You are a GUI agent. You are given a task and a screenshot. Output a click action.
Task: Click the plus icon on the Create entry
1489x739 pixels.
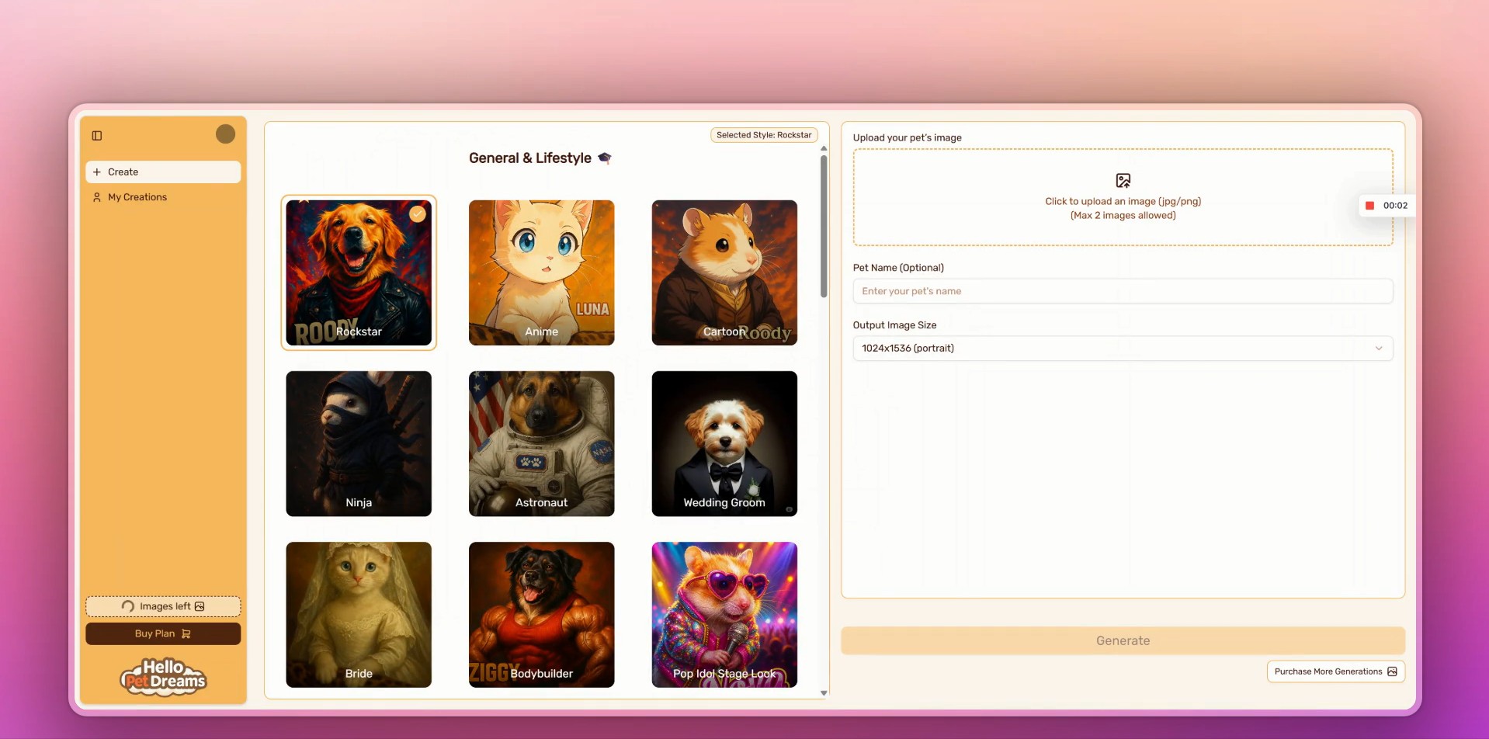tap(97, 172)
